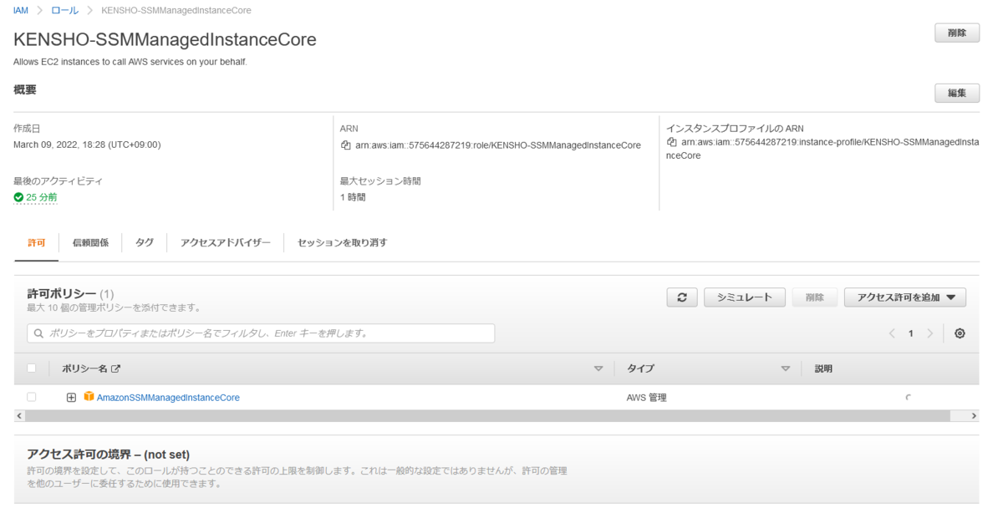The height and width of the screenshot is (508, 1003).
Task: Click the 25 分前 last activity link
Action: 41,197
